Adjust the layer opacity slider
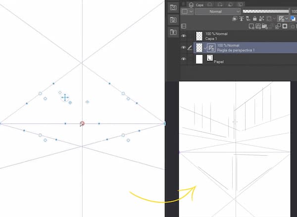 point(265,11)
